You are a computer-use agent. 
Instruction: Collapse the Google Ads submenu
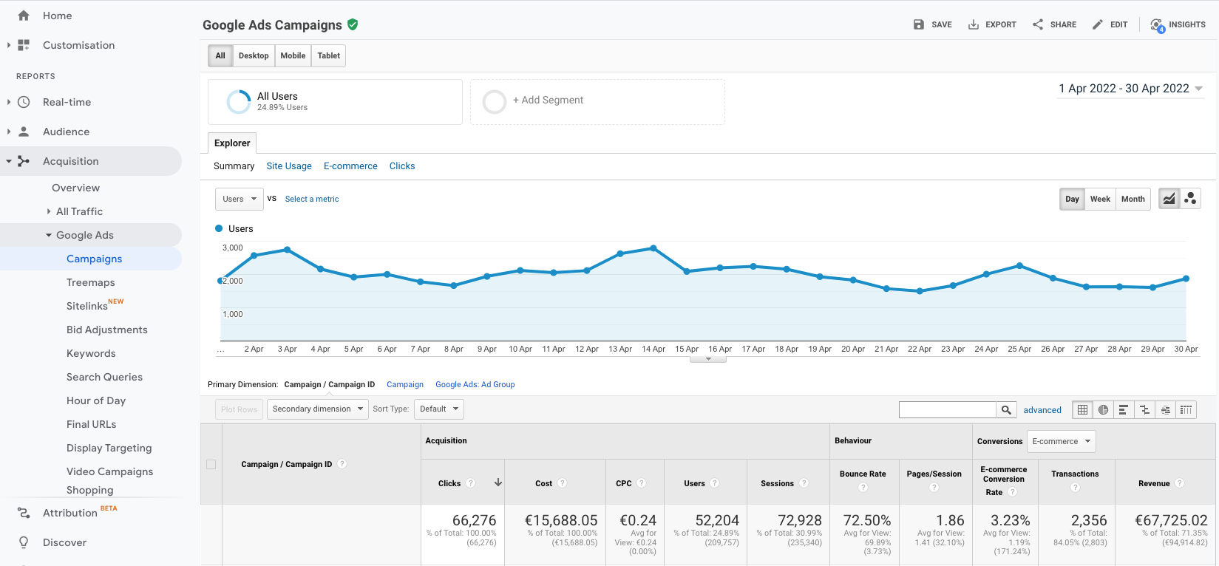coord(49,235)
